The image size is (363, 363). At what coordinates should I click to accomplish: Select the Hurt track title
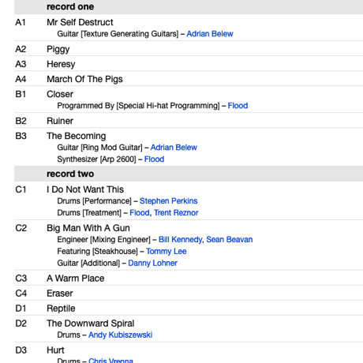(x=55, y=350)
